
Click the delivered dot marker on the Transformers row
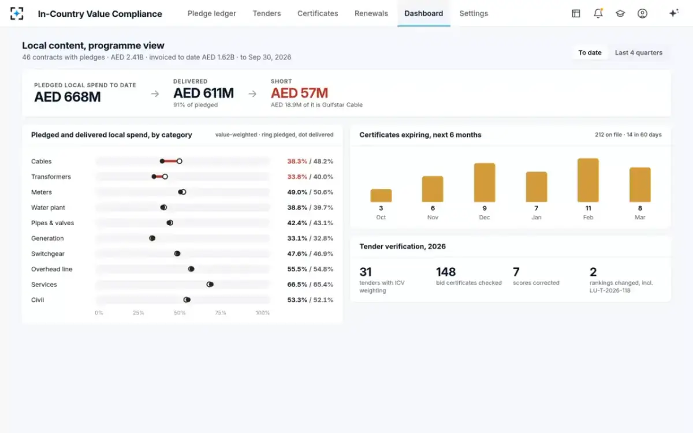[x=154, y=177]
